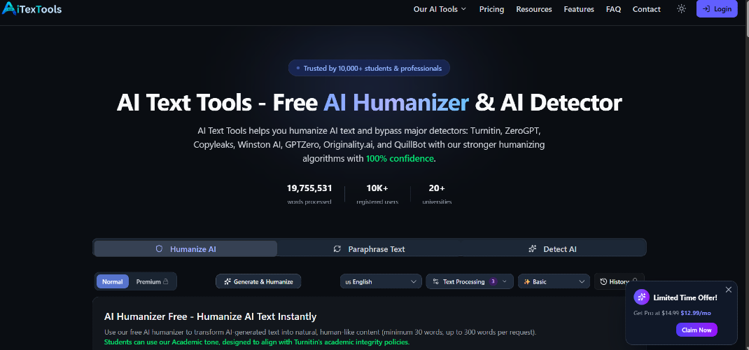Switch to the Humanize AI tab
Image resolution: width=749 pixels, height=350 pixels.
(185, 248)
